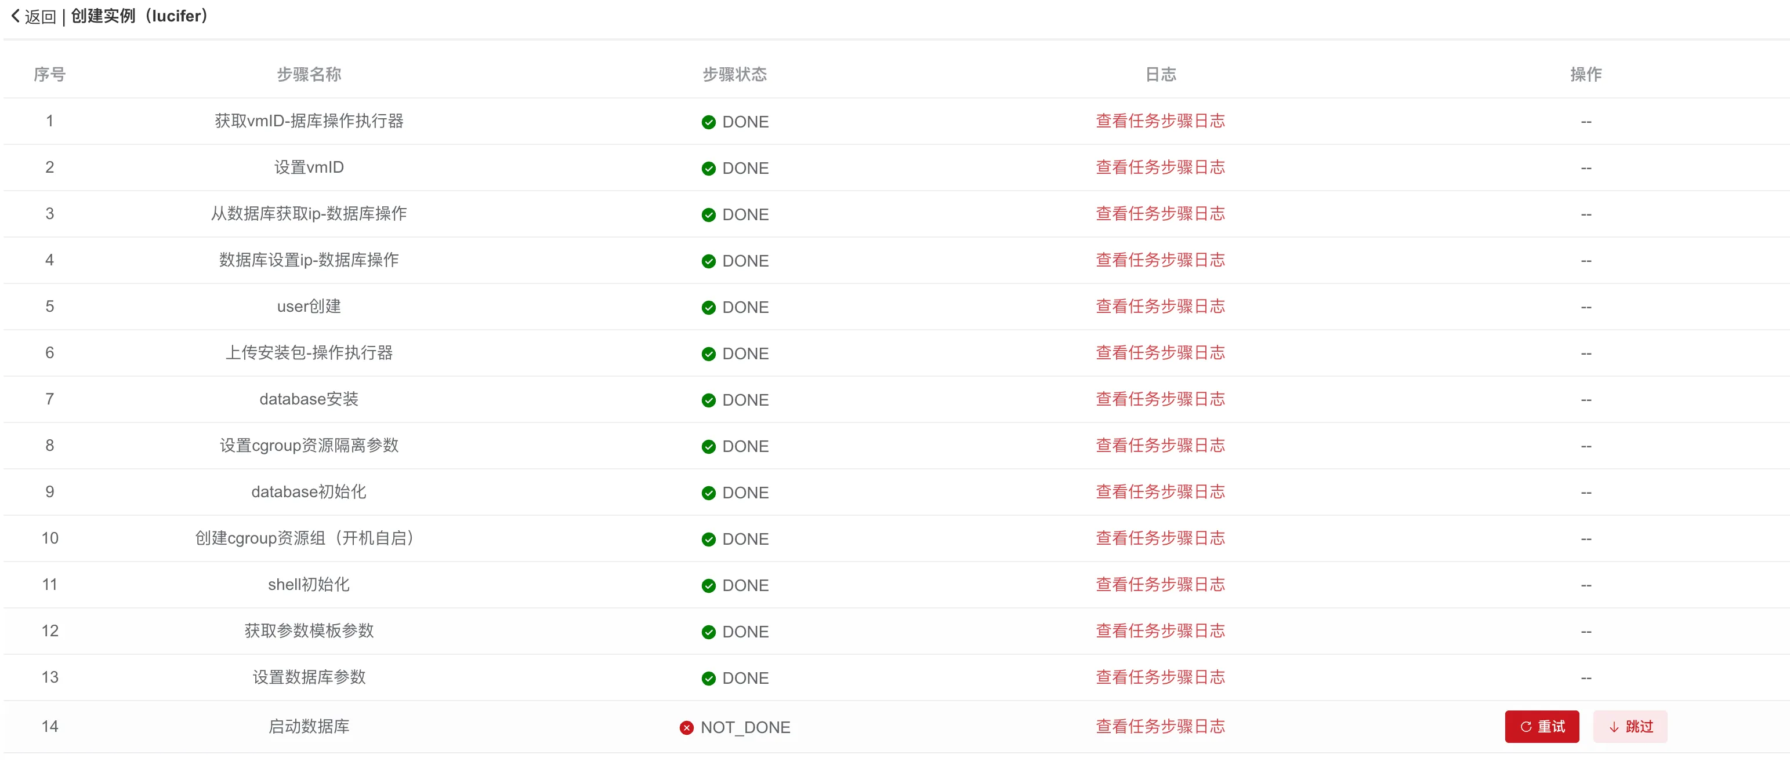Open logs of the failed 启动数据库 step
Viewport: 1790px width, 780px height.
[1159, 727]
